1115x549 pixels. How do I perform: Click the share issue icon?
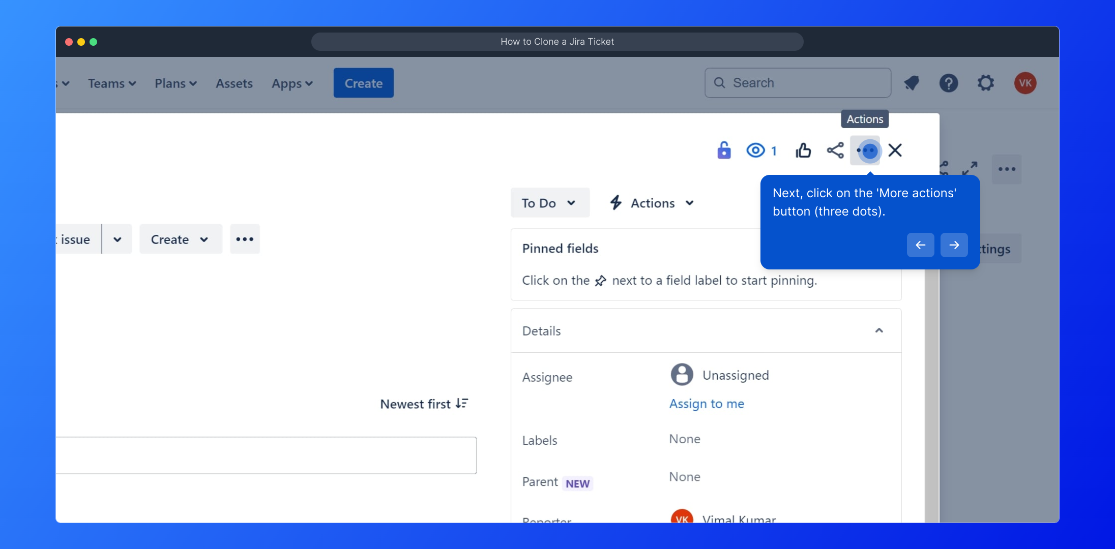(835, 150)
